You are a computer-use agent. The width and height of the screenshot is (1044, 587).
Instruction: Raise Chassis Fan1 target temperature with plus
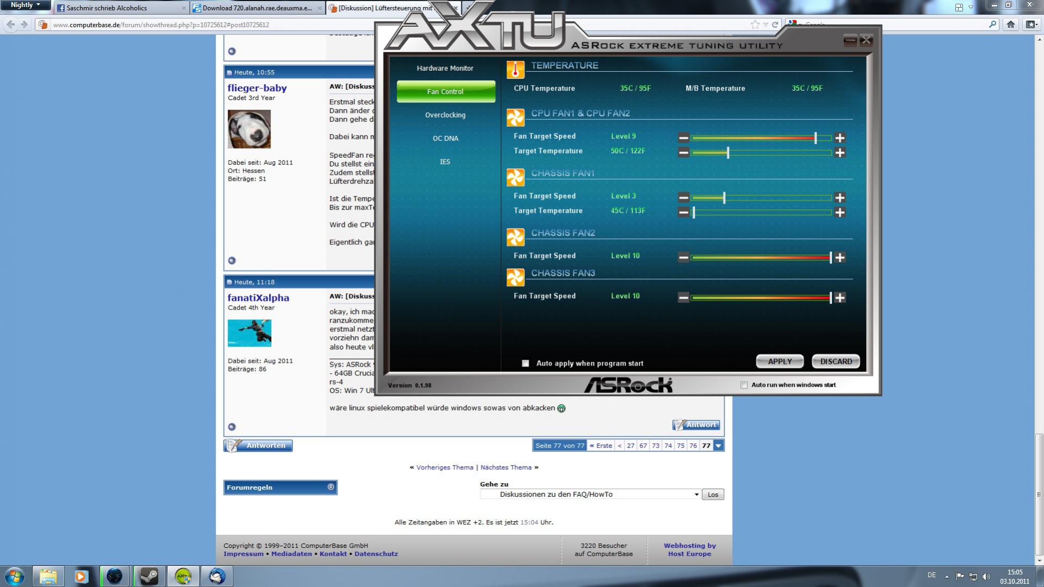(839, 212)
